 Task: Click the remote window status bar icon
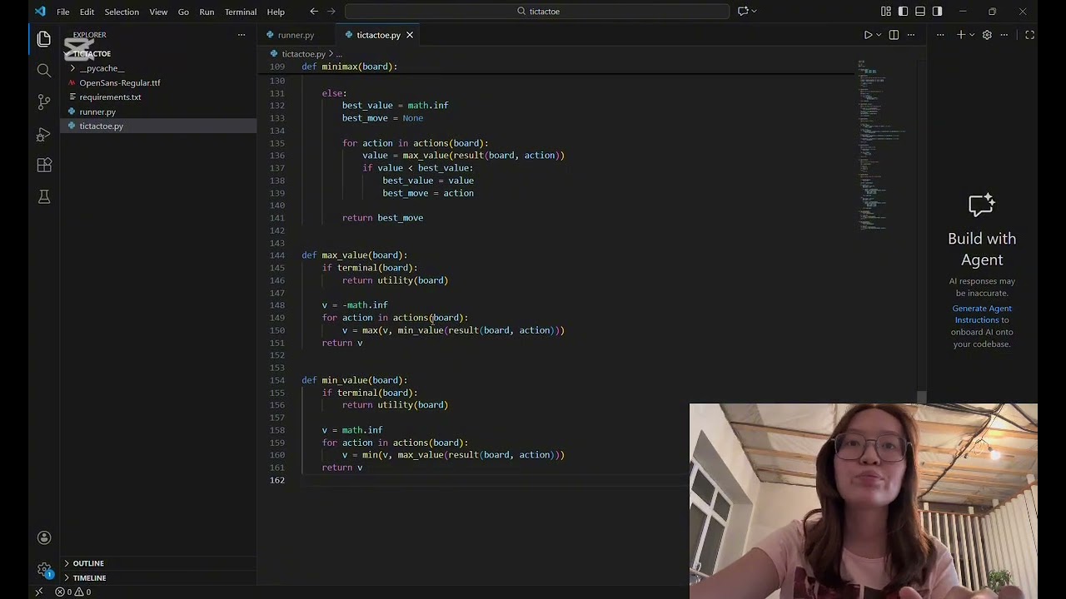pos(38,592)
